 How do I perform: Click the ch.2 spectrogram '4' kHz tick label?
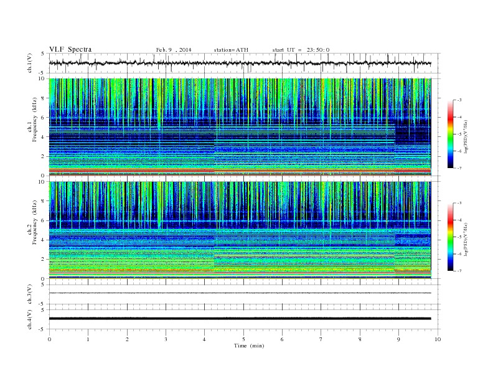pos(44,240)
